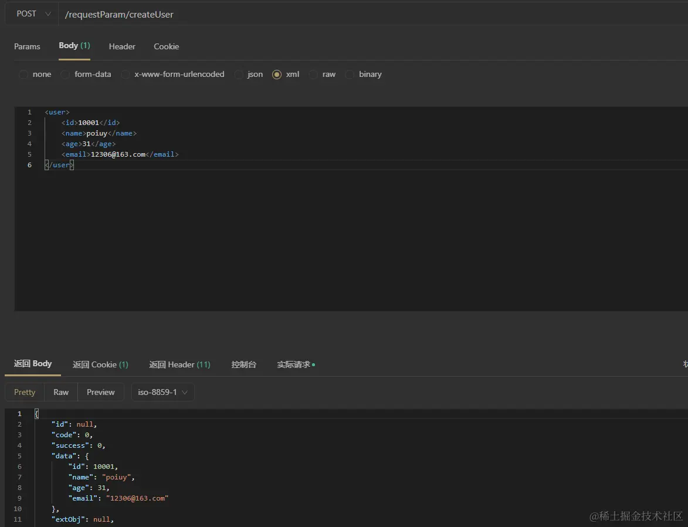The height and width of the screenshot is (527, 688).
Task: Click line number 6 in XML editor
Action: pos(29,165)
